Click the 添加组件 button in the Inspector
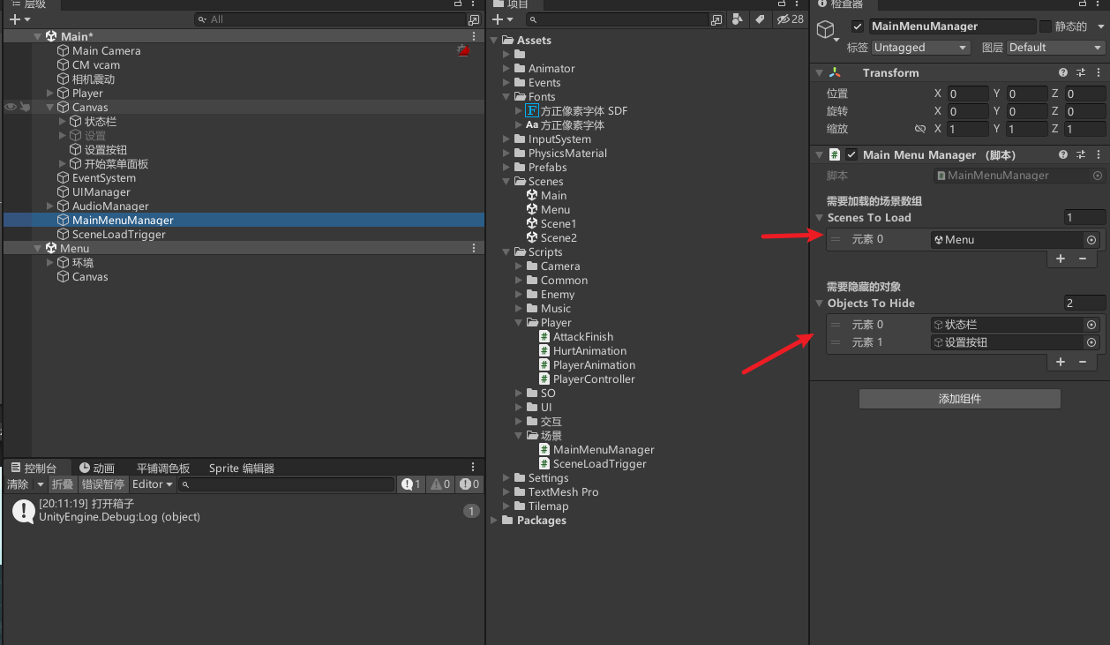The height and width of the screenshot is (645, 1110). (x=959, y=398)
